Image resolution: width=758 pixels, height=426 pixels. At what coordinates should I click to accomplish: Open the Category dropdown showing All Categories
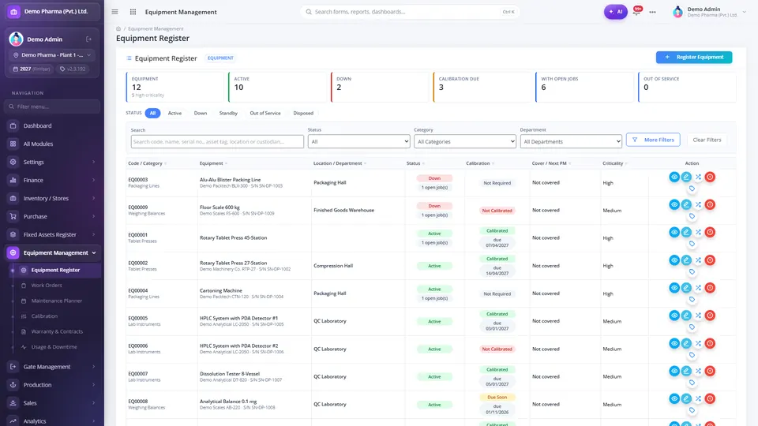[464, 141]
